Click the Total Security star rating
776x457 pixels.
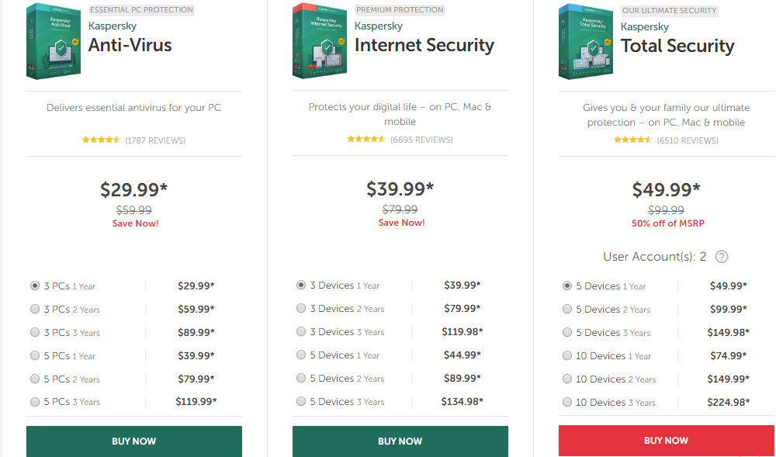633,140
